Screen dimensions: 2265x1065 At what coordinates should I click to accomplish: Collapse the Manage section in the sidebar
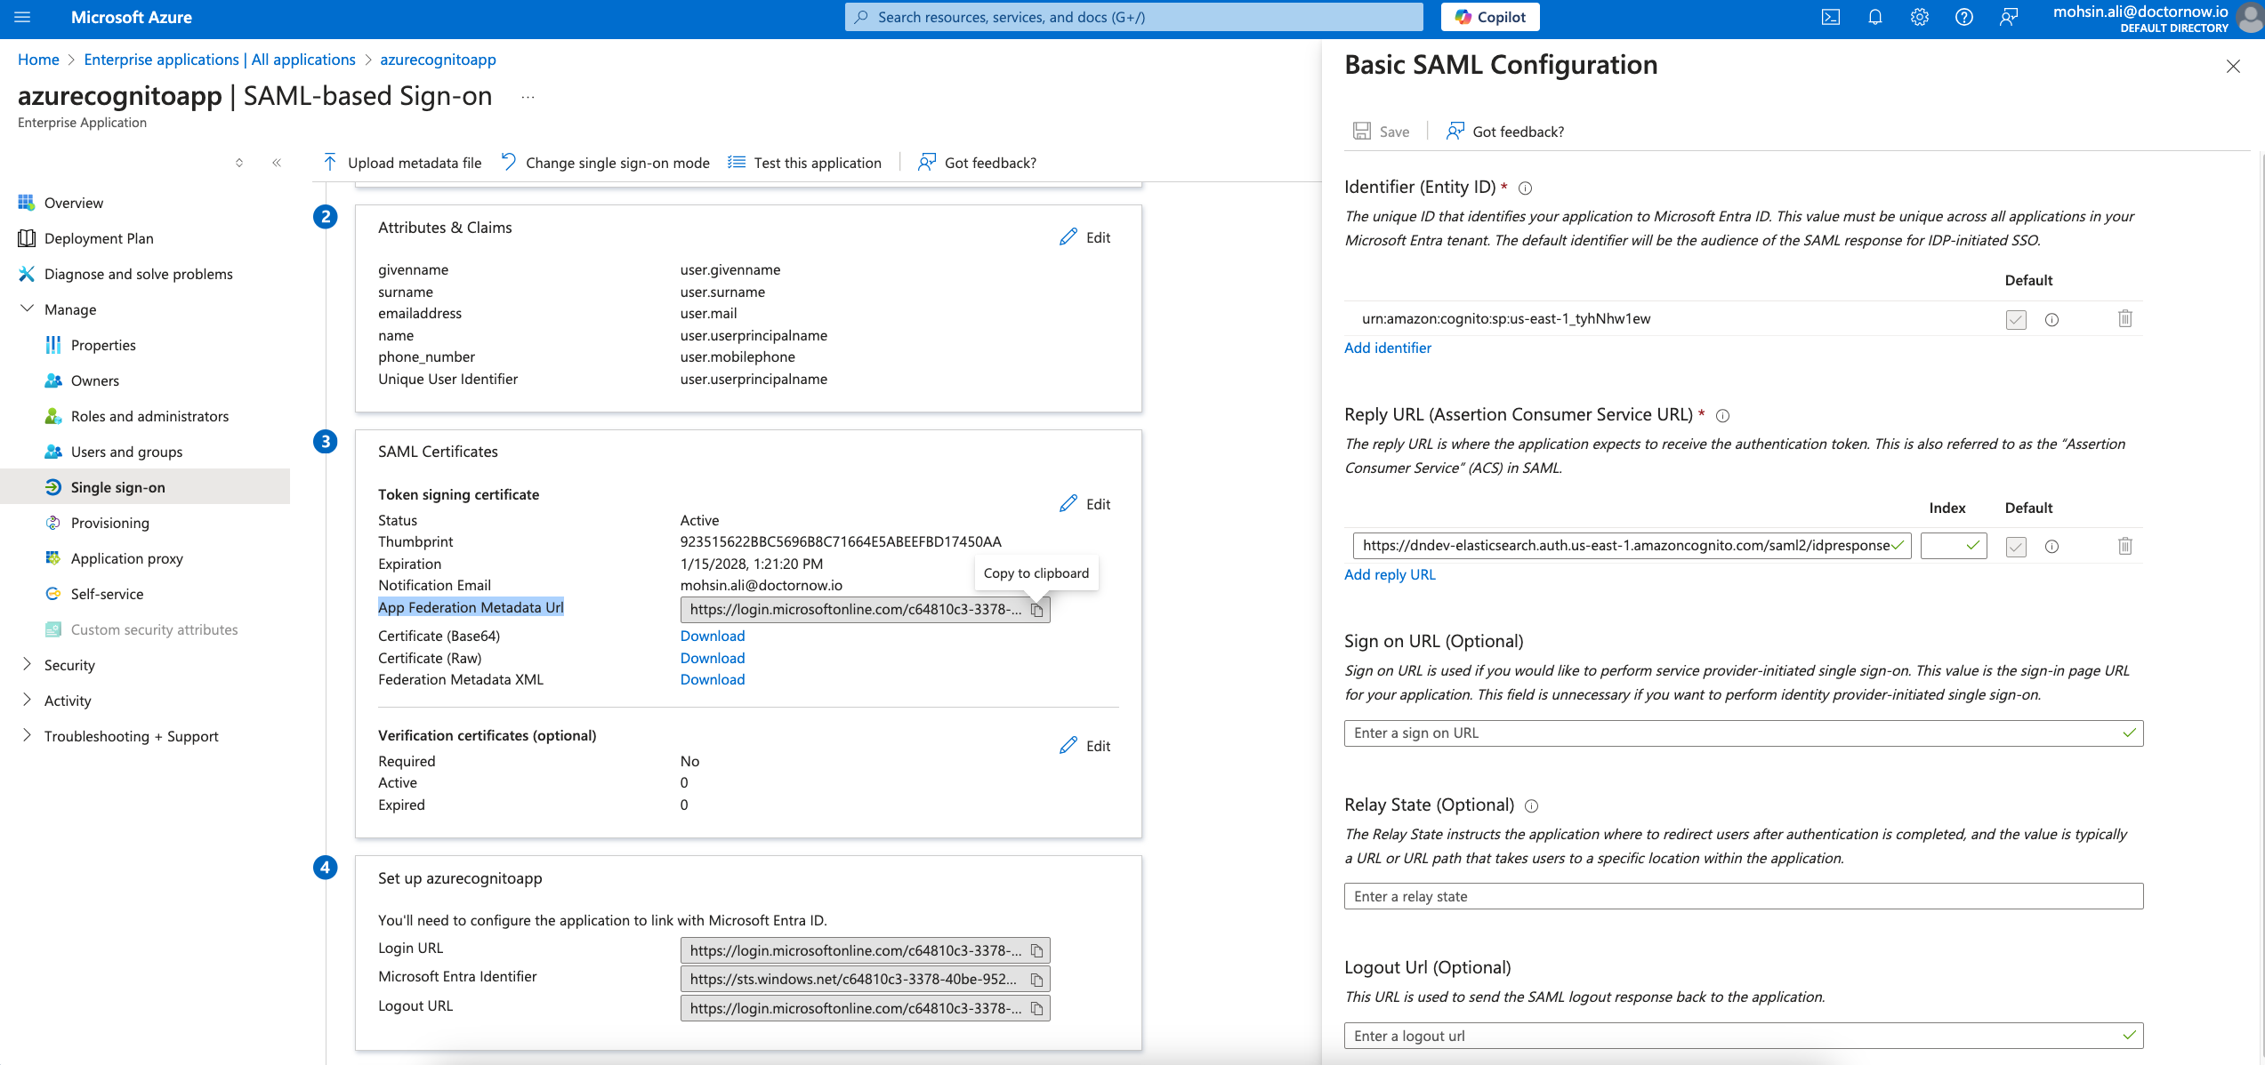coord(27,308)
